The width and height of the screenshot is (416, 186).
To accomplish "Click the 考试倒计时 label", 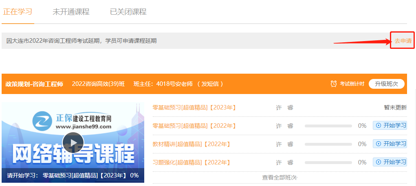I will tap(352, 84).
